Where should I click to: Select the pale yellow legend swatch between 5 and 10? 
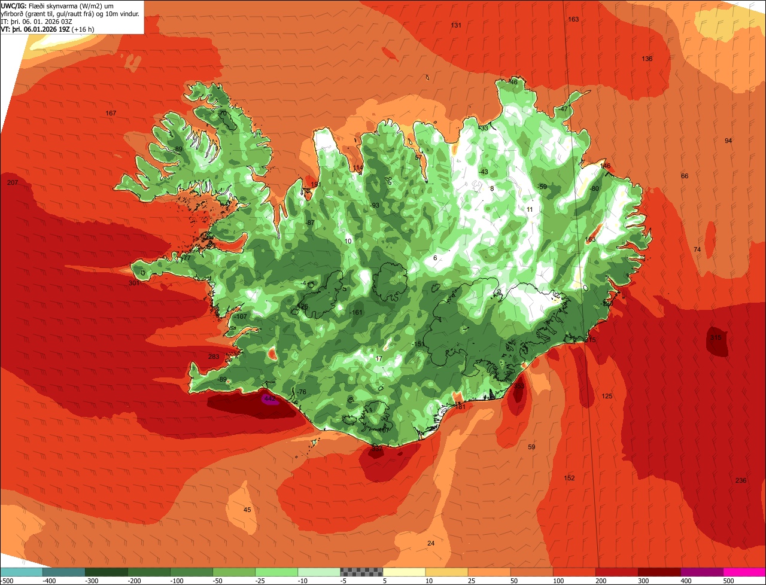404,572
